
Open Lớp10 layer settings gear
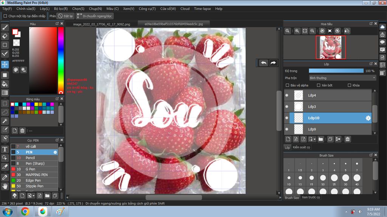[x=368, y=118]
